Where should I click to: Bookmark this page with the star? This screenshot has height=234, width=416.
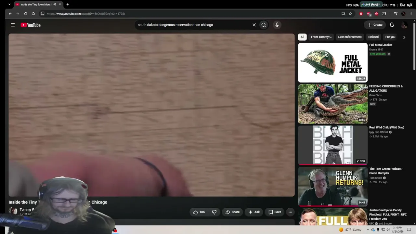click(350, 14)
